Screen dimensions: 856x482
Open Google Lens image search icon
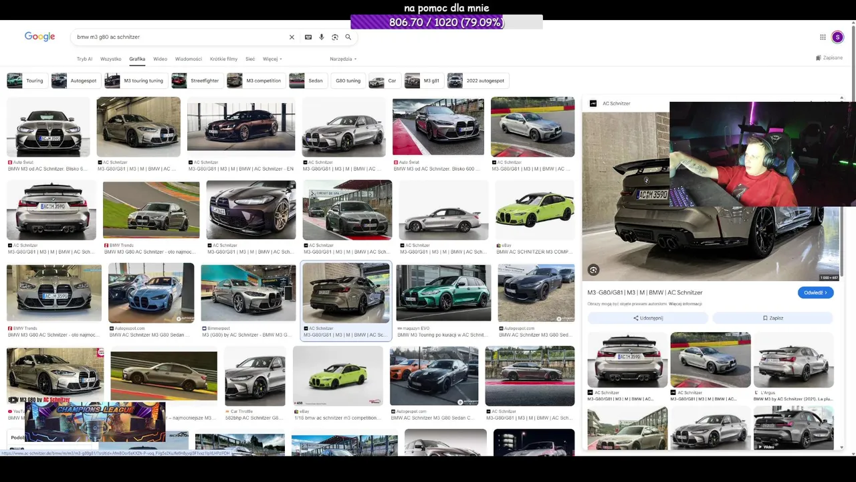tap(335, 37)
